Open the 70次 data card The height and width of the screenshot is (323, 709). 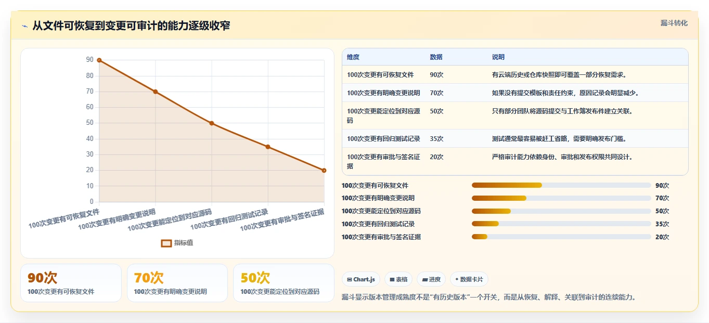[177, 283]
